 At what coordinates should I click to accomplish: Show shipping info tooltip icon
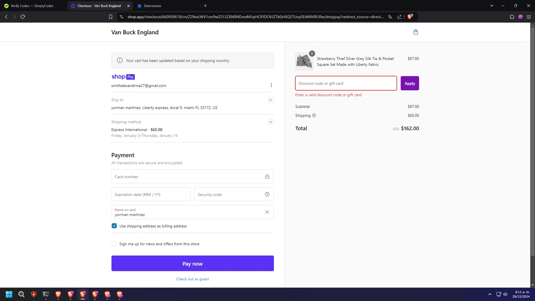click(x=314, y=116)
